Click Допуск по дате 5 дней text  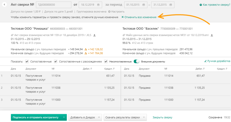[59, 12]
